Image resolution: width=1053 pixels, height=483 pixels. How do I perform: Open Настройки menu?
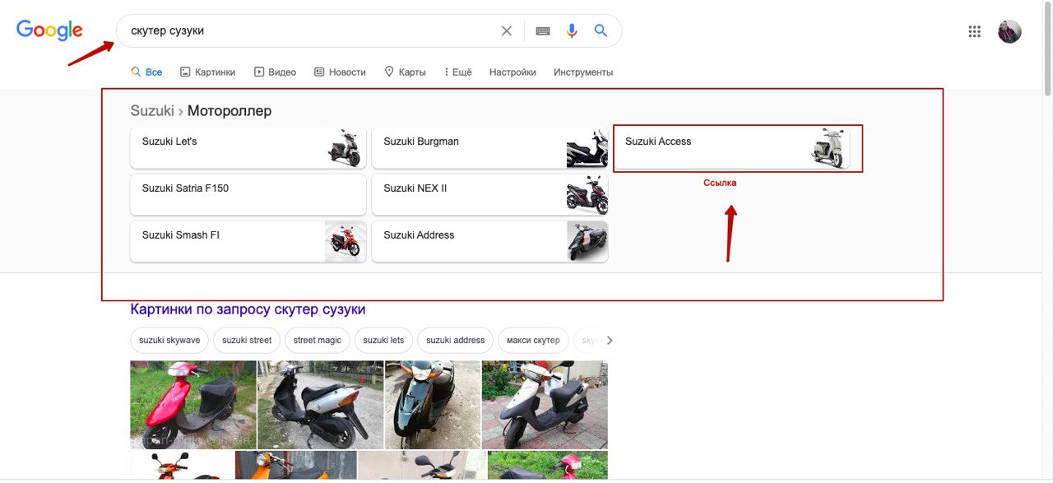[513, 72]
